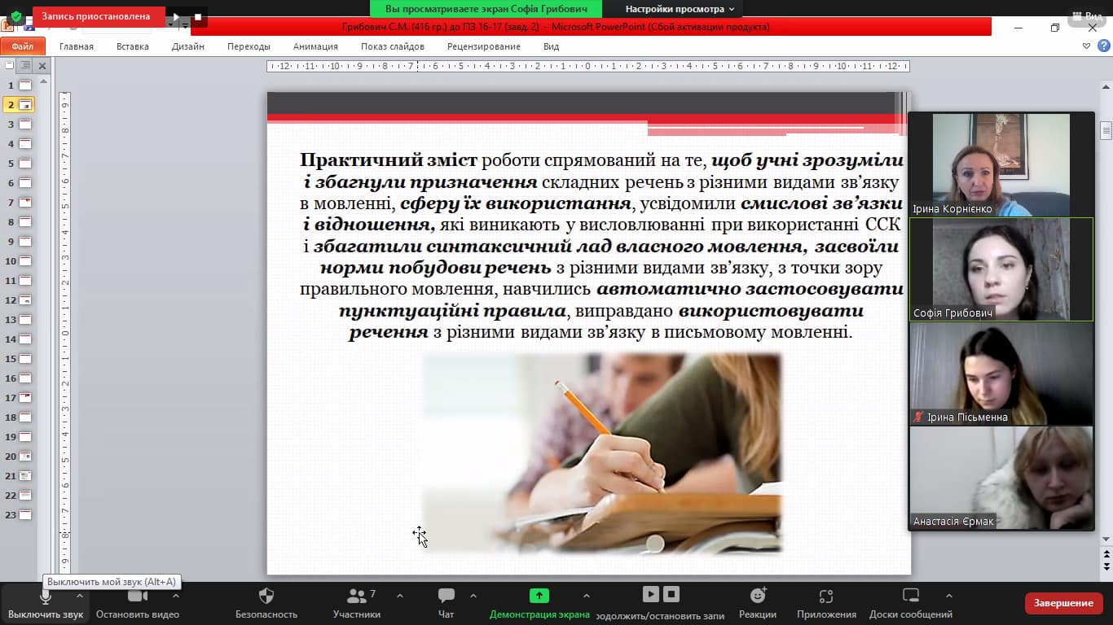This screenshot has height=625, width=1113.
Task: Click the vertical scrollbar thumb beside slide
Action: [x=1106, y=130]
